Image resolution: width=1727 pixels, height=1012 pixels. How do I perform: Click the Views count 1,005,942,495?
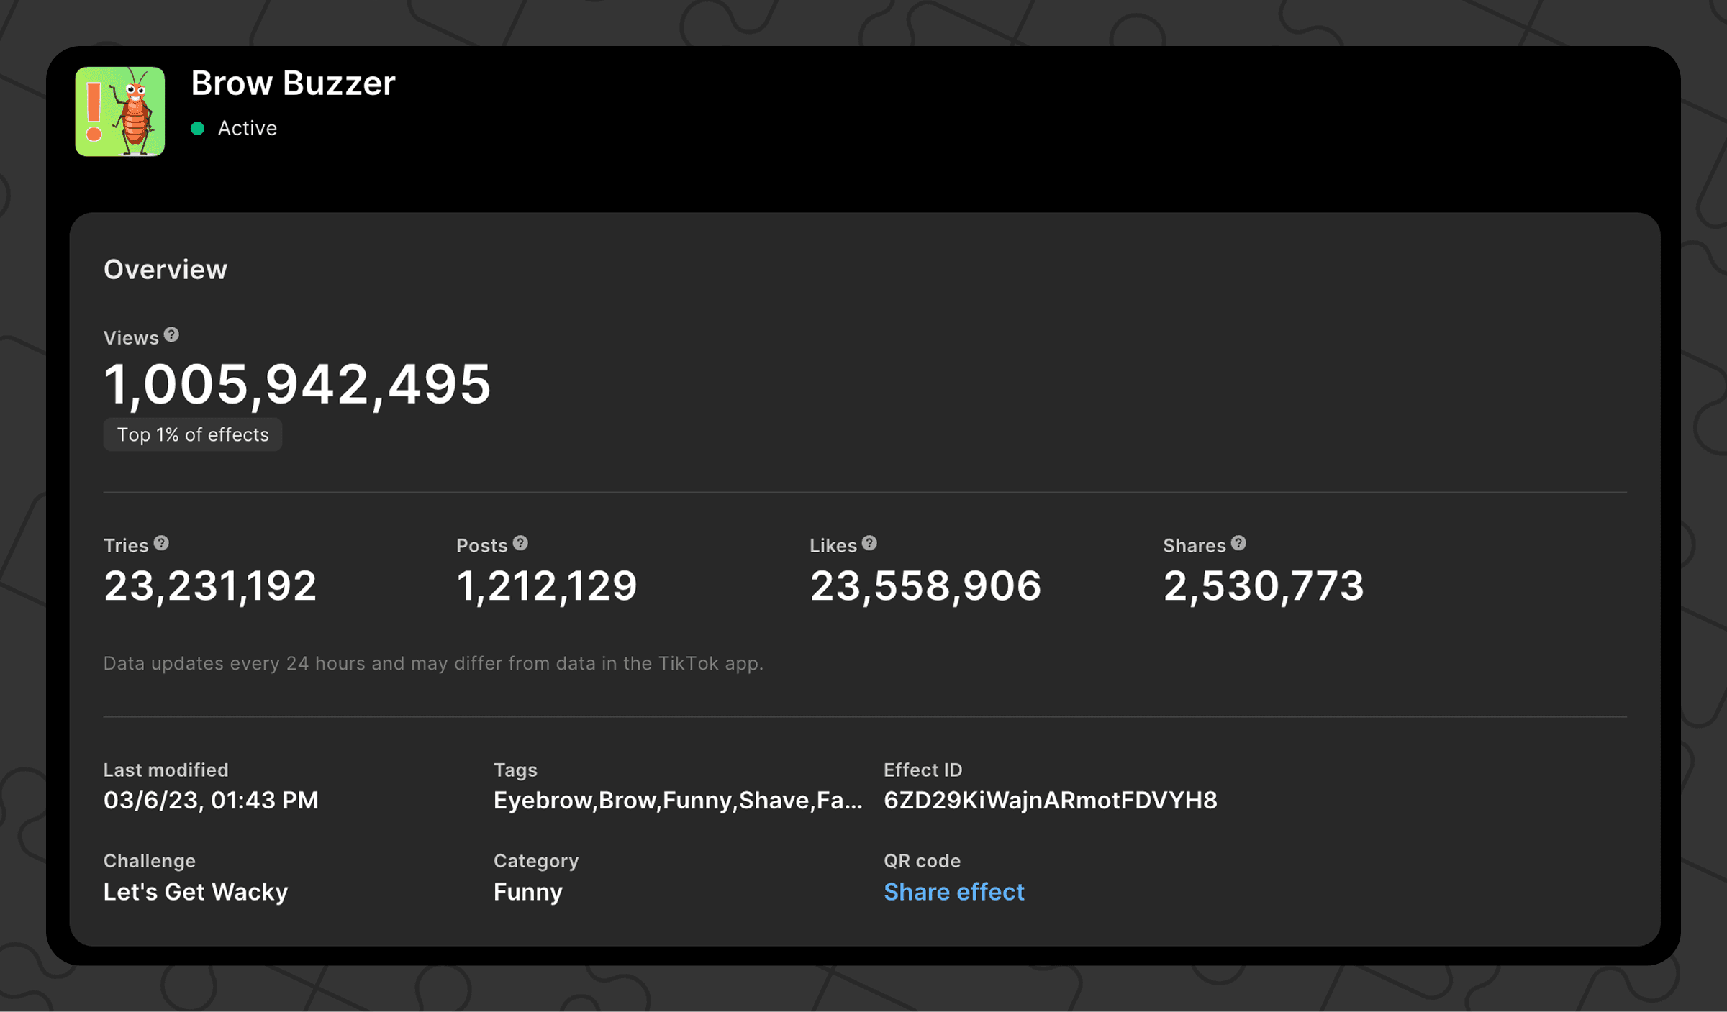click(x=297, y=384)
